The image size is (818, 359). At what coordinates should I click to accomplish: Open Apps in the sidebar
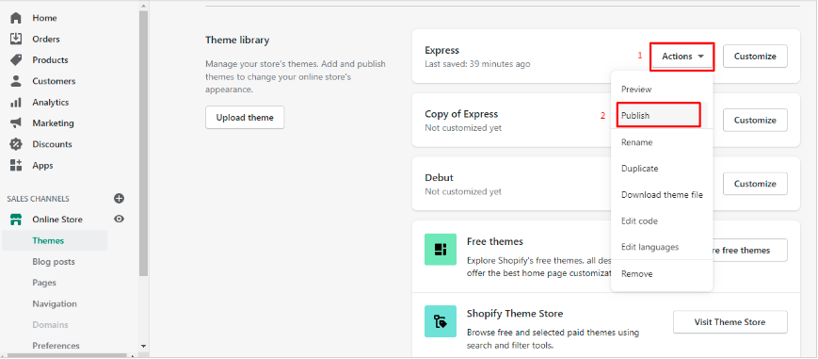point(42,166)
